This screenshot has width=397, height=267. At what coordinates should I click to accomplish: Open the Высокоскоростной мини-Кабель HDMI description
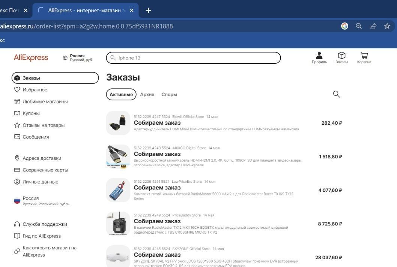pos(218,163)
